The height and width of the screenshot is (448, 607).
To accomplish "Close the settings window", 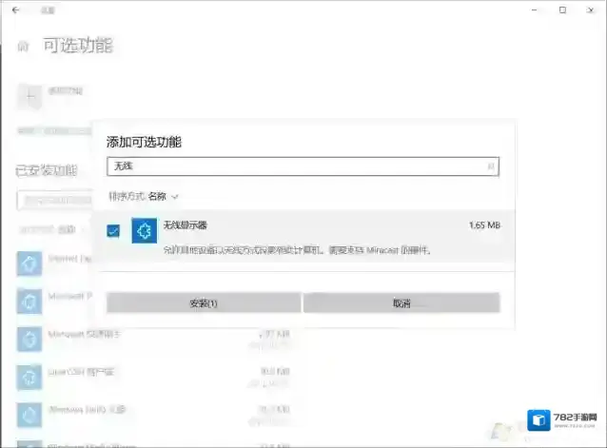I will click(591, 10).
